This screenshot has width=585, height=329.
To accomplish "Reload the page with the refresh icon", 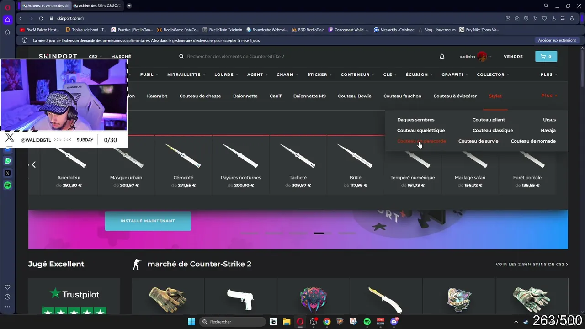I will coord(41,18).
